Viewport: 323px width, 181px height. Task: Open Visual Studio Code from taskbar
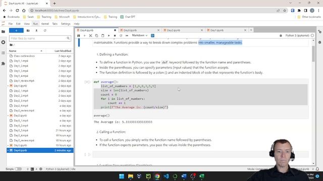pyautogui.click(x=166, y=176)
